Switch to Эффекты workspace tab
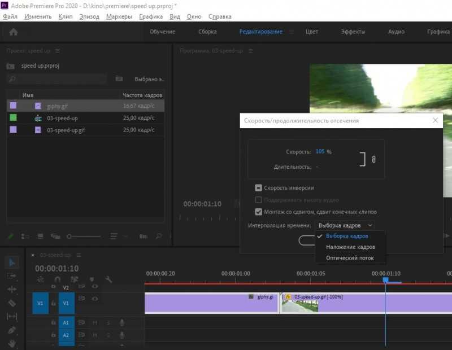Viewport: 452px width, 350px height. pyautogui.click(x=353, y=32)
